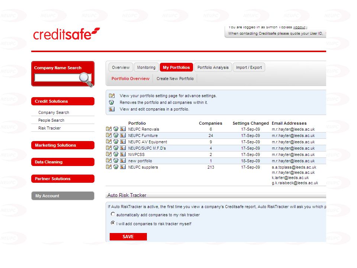The width and height of the screenshot is (357, 268).
Task: Remove the new portfolio entry
Action: point(116,161)
